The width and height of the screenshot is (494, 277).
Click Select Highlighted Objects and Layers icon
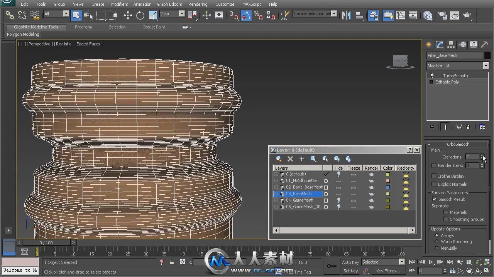click(313, 159)
